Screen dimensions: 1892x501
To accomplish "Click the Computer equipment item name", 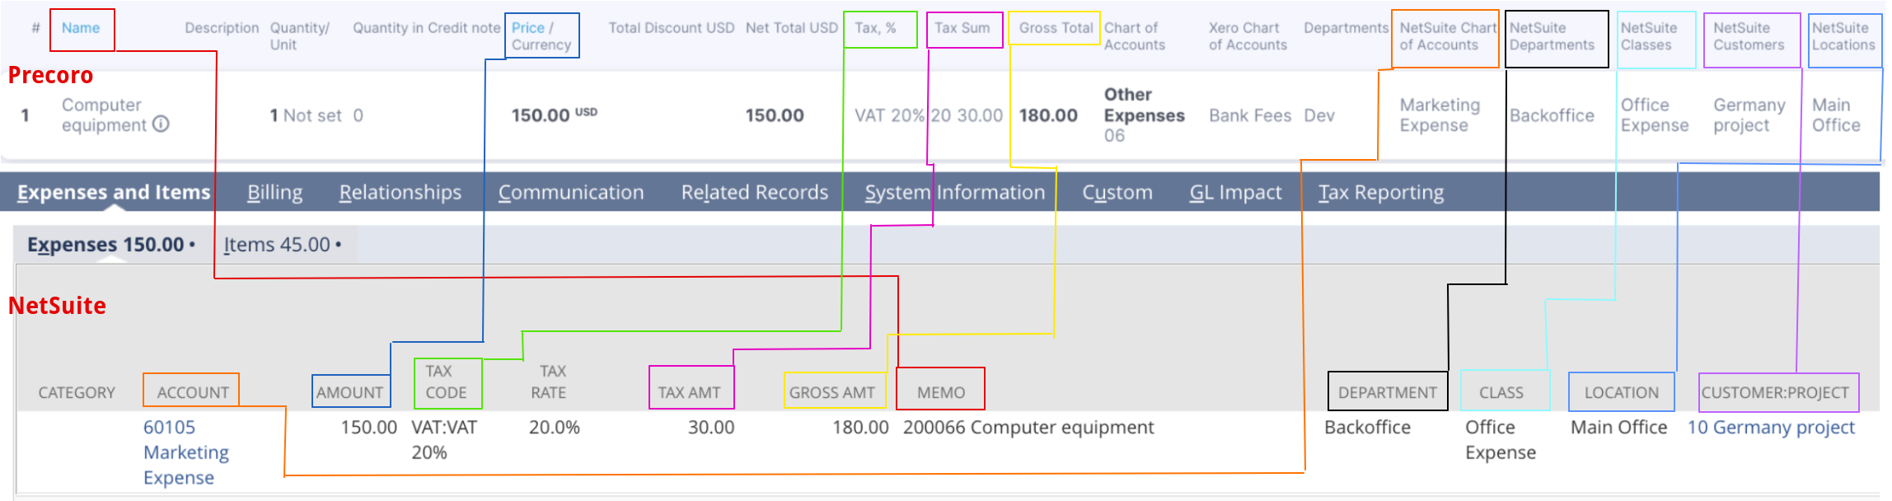I will pos(104,115).
